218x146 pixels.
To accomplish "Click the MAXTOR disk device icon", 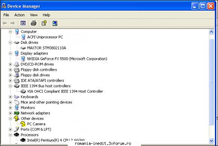I will (x=23, y=48).
